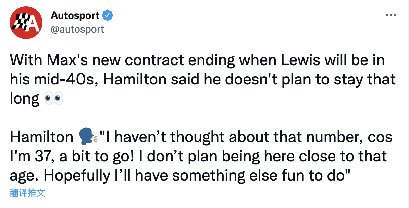
Task: Click the name "Lewis" in the tweet
Action: [296, 61]
